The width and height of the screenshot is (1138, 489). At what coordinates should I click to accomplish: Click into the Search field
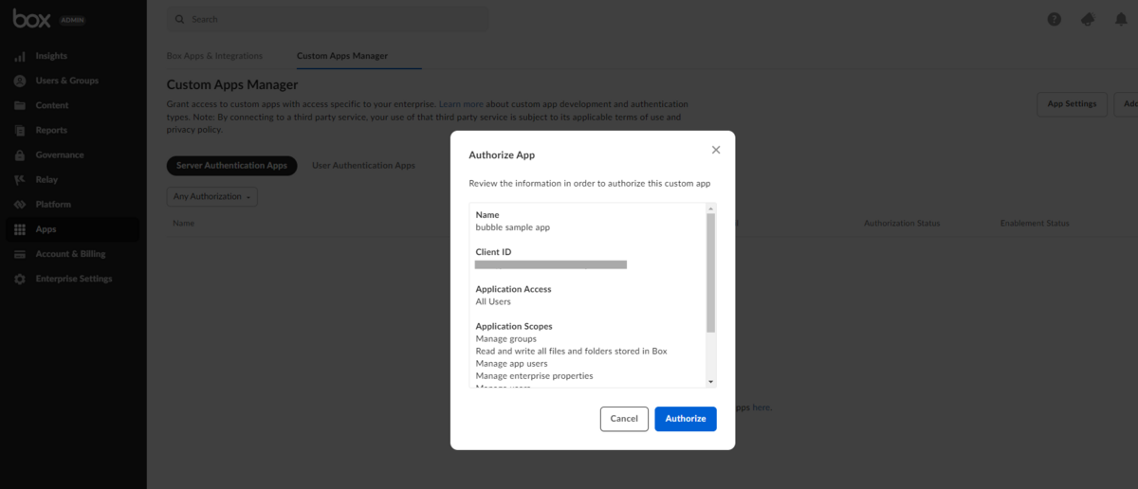coord(328,19)
